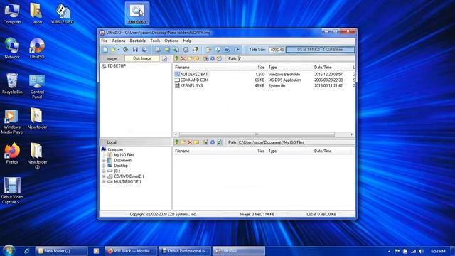
Task: Click the Local Path field
Action: (x=296, y=142)
